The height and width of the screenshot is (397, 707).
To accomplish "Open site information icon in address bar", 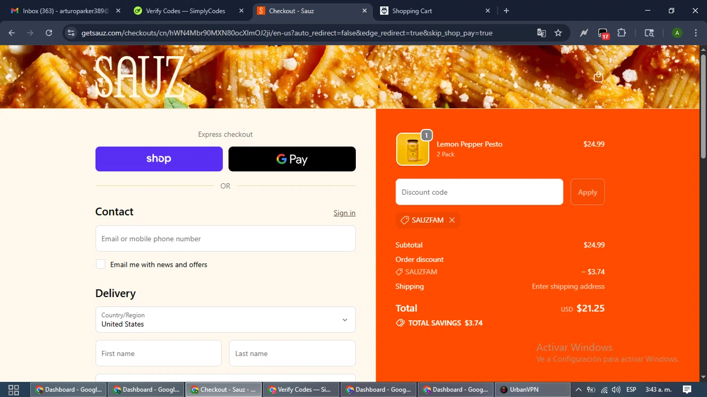I will click(x=71, y=33).
